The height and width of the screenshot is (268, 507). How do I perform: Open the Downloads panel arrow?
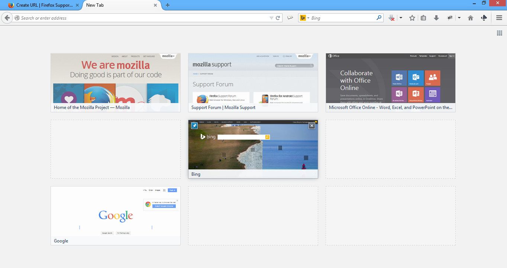pyautogui.click(x=436, y=18)
